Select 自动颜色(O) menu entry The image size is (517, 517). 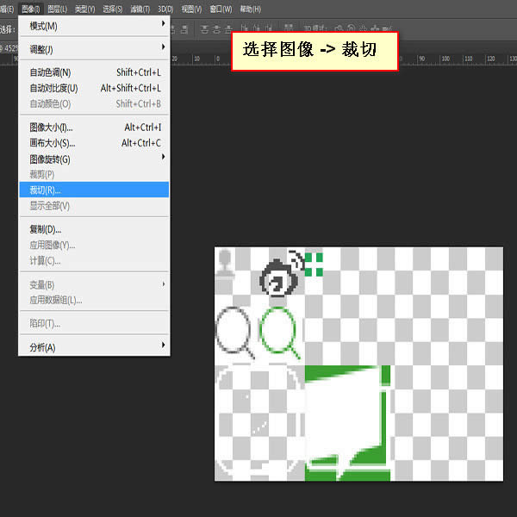[x=94, y=104]
